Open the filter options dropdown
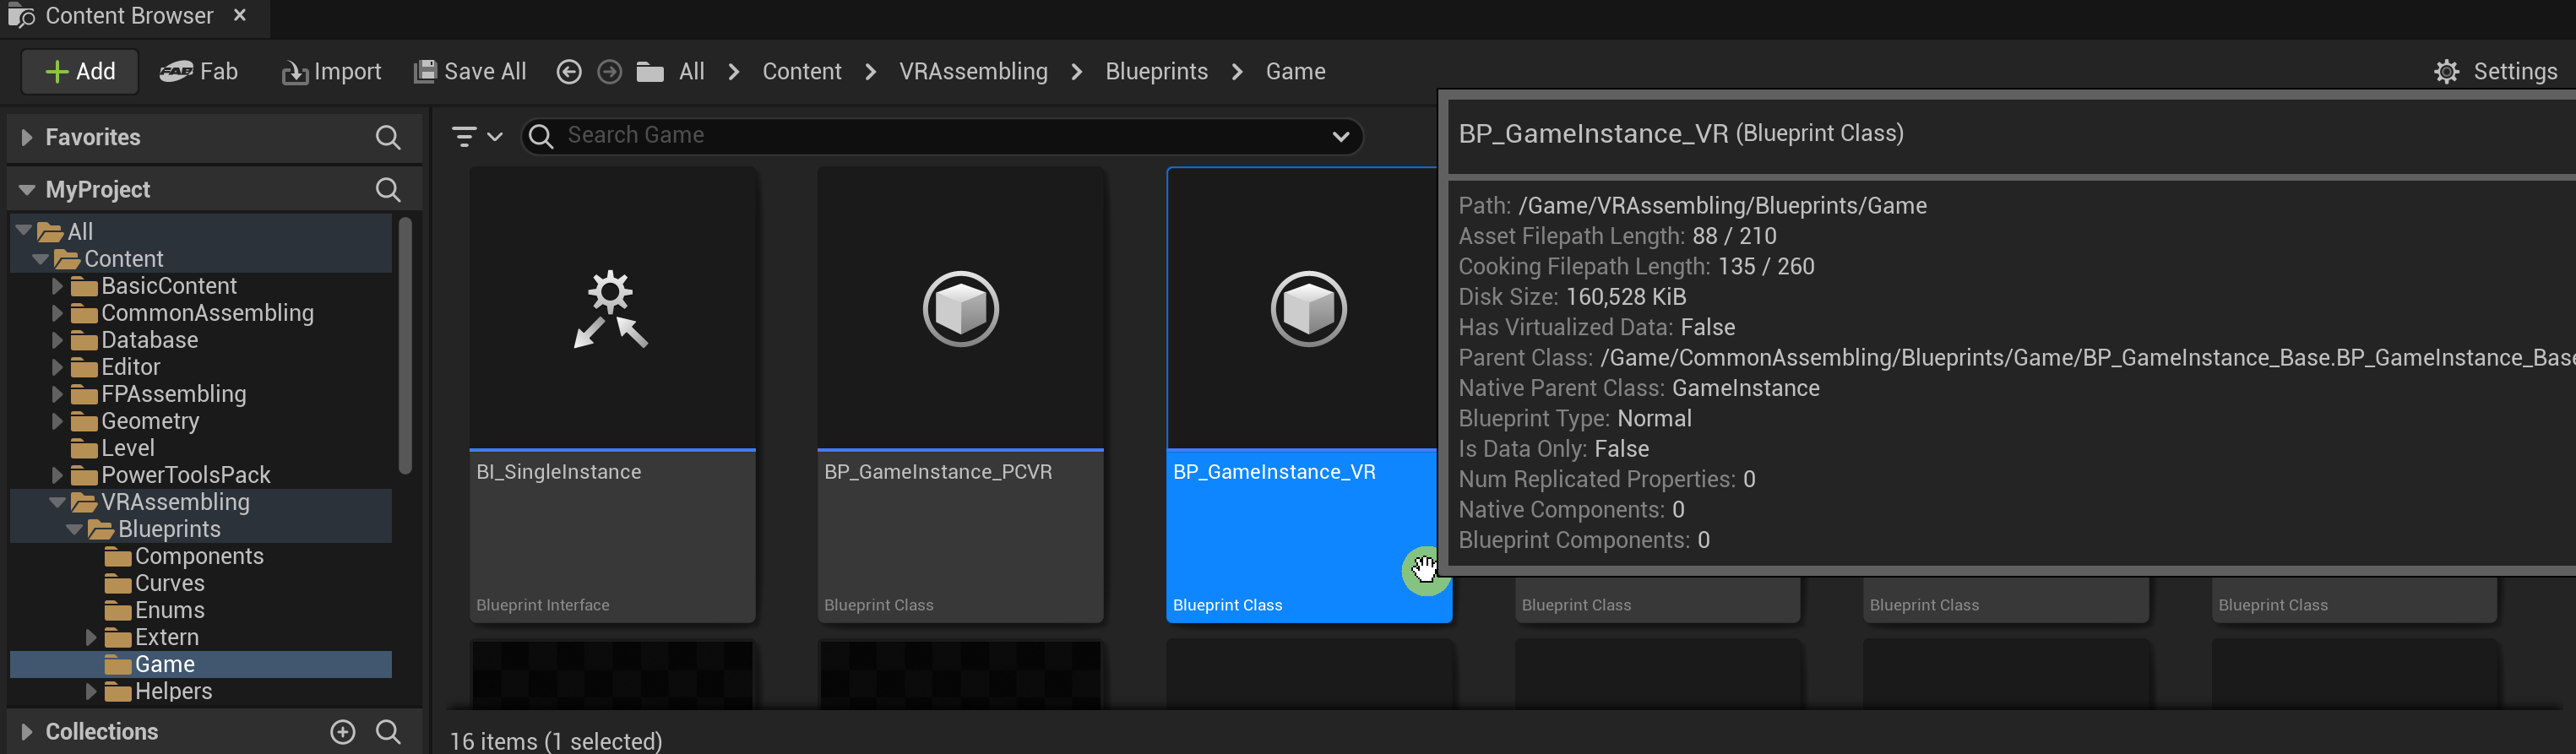This screenshot has height=754, width=2576. pos(476,137)
